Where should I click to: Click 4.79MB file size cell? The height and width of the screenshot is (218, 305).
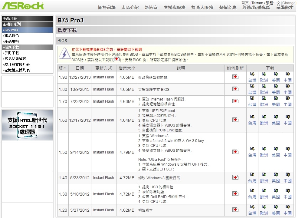(127, 152)
